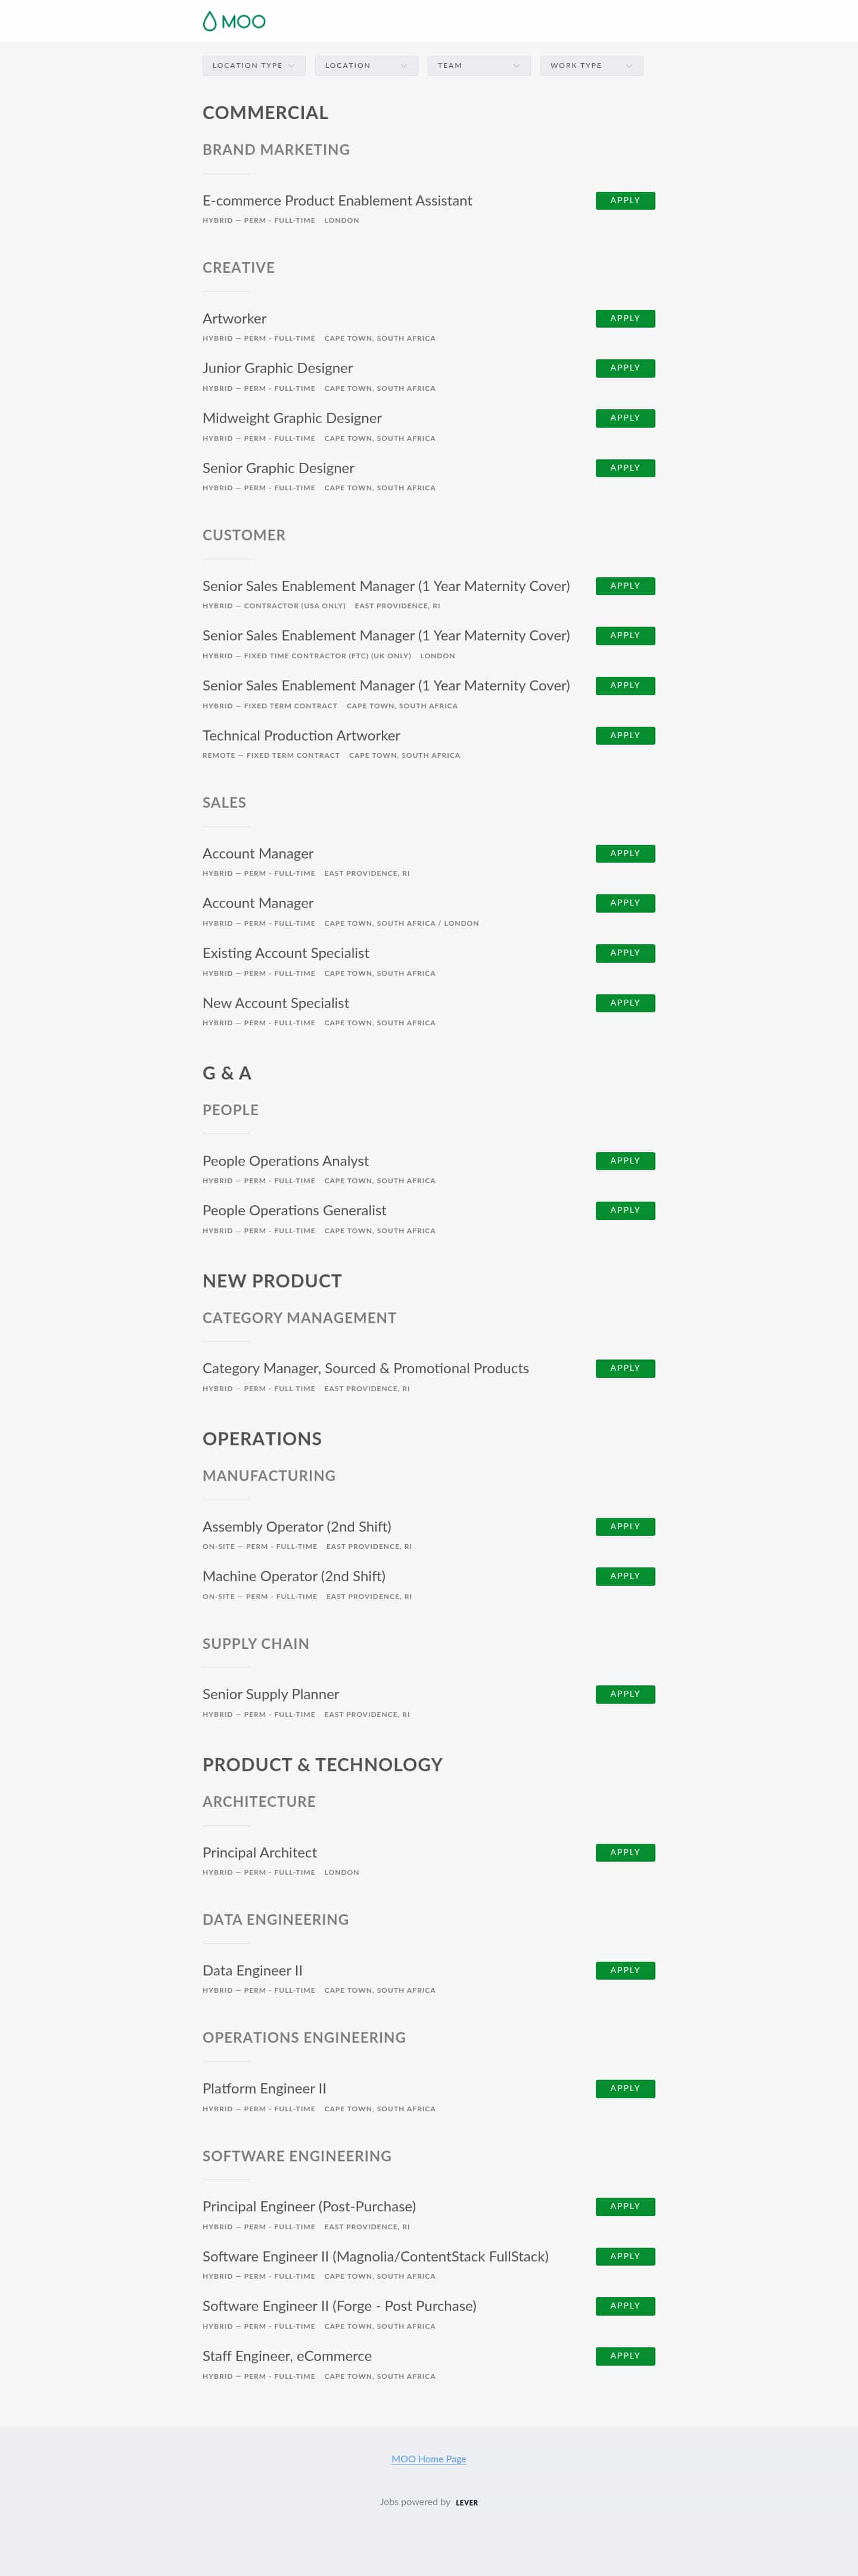Apply for Account Manager in East Providence
This screenshot has height=2576, width=858.
tap(625, 853)
